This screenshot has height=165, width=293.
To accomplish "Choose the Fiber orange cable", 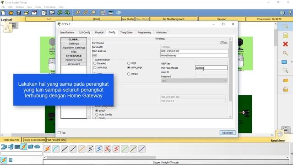I will pyautogui.click(x=81, y=149).
